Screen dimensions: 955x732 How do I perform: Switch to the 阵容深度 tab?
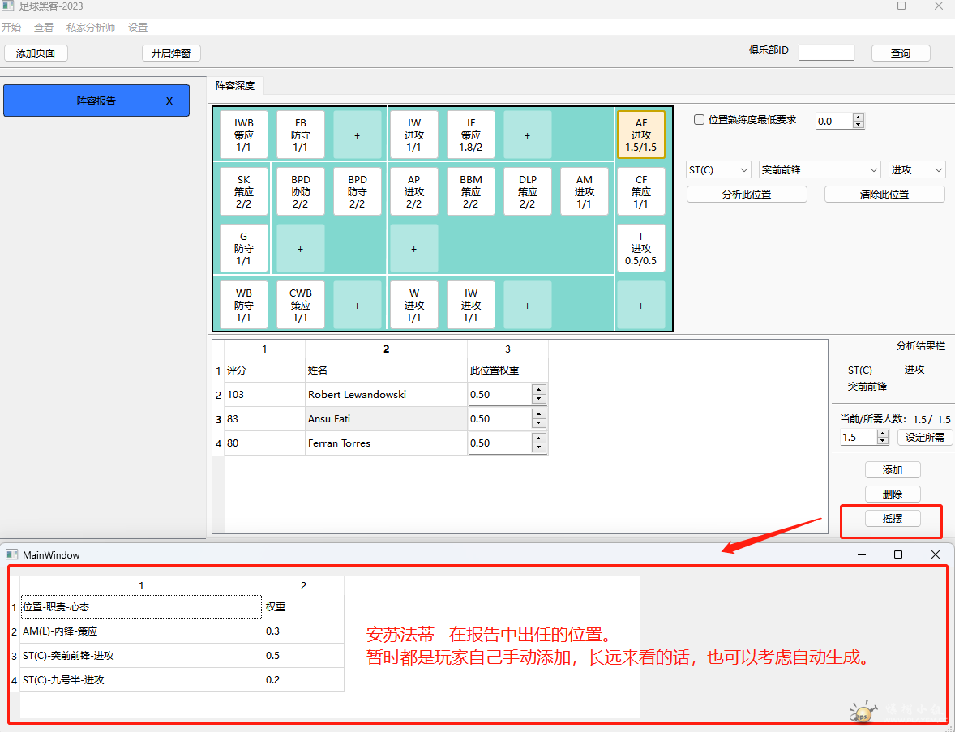pos(234,86)
